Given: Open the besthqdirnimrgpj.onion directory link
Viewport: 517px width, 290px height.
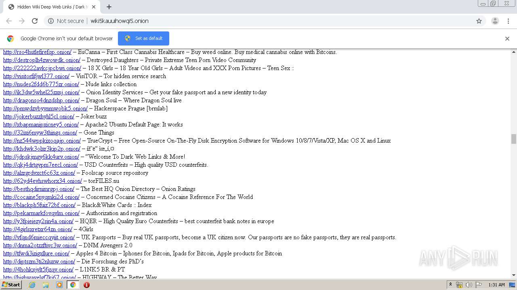Looking at the screenshot, I should click(39, 189).
